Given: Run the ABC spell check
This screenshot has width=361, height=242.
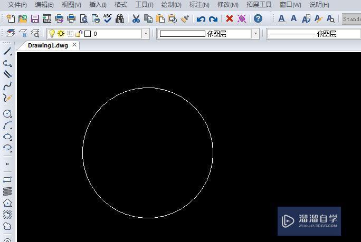Looking at the screenshot, I should click(x=108, y=18).
